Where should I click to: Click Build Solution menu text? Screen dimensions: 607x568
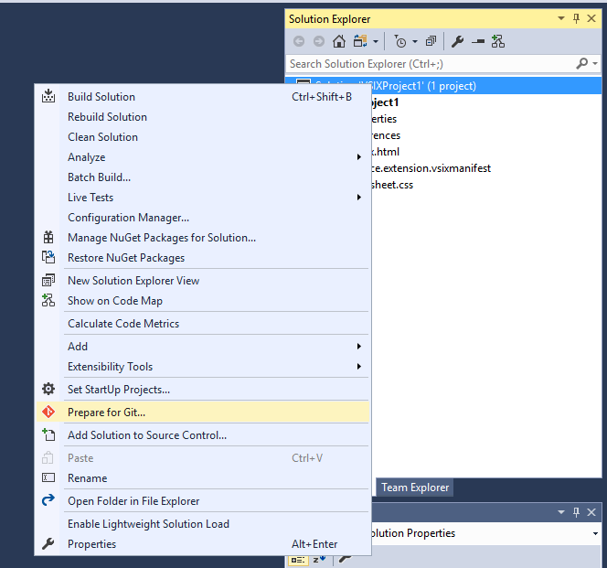(101, 96)
